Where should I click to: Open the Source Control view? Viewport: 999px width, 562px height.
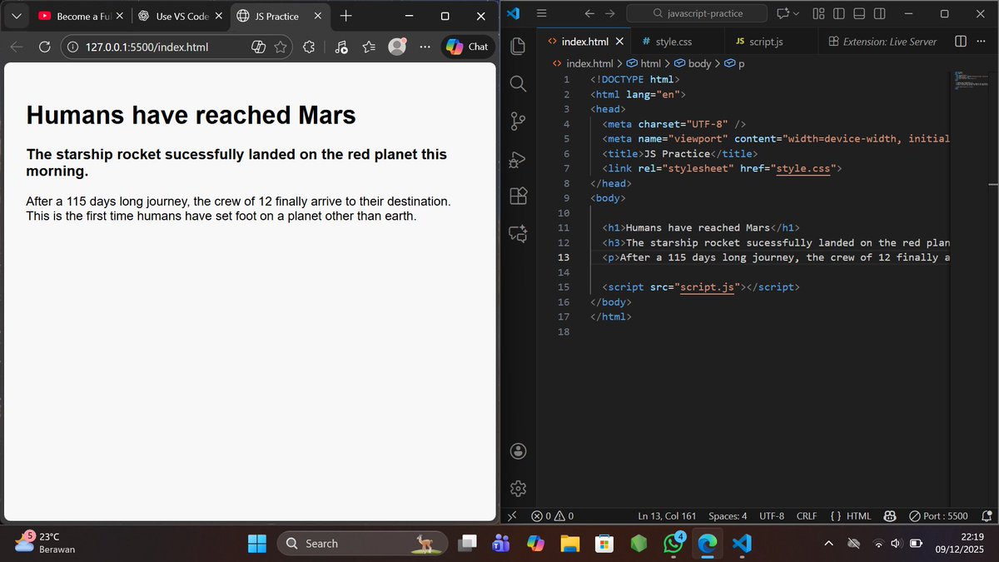[519, 122]
